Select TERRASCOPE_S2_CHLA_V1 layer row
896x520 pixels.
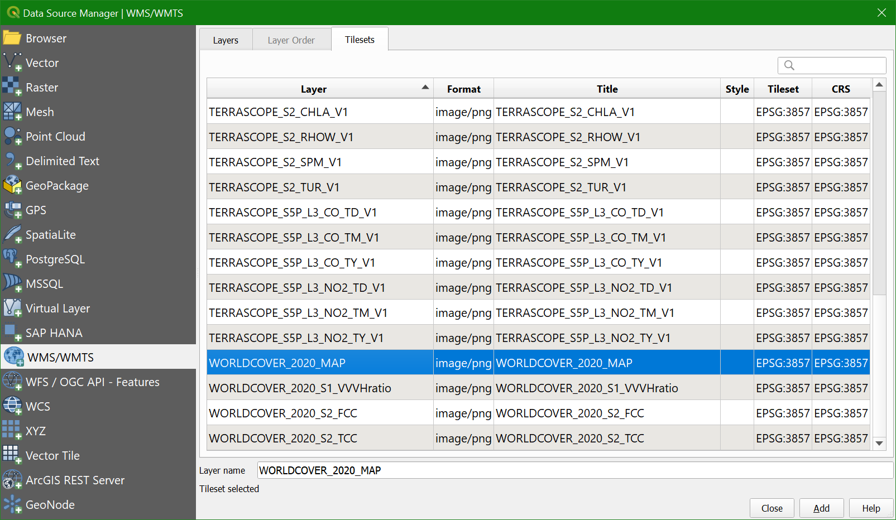(538, 112)
